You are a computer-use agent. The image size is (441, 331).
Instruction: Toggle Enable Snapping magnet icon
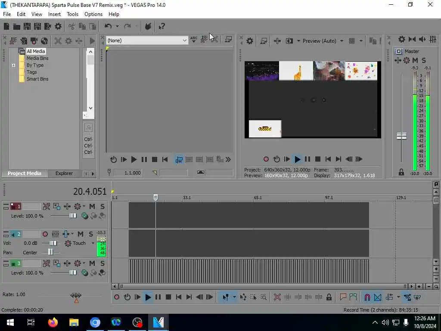pyautogui.click(x=367, y=297)
